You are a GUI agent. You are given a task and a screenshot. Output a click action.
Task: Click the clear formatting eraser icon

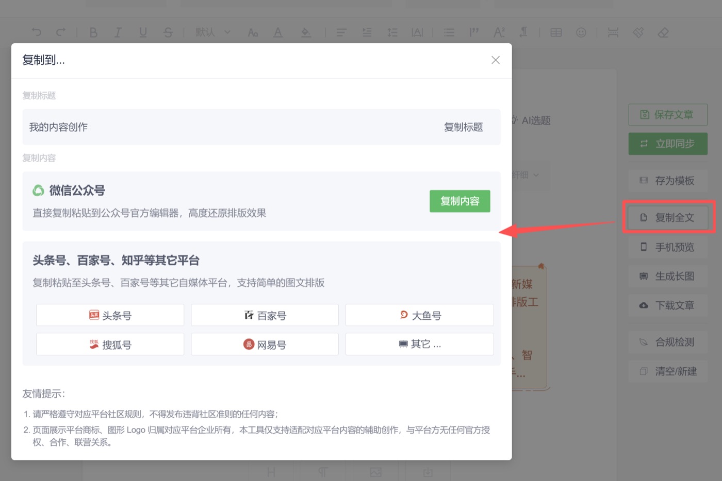663,32
